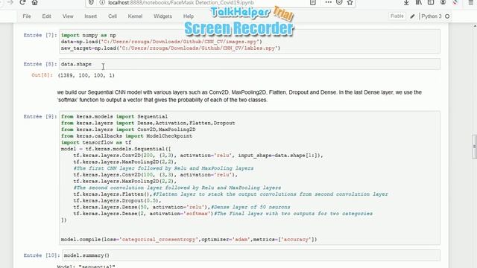Image resolution: width=477 pixels, height=268 pixels.
Task: Open the browser downloads panel
Action: pyautogui.click(x=406, y=2)
